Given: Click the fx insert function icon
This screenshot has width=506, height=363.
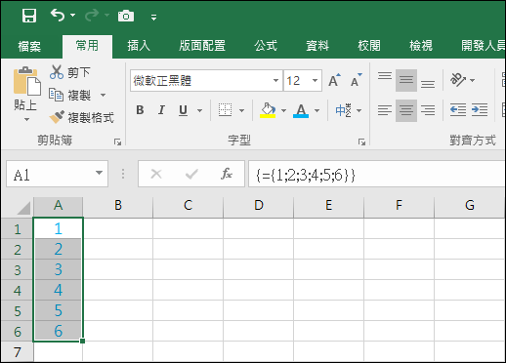Looking at the screenshot, I should tap(227, 174).
